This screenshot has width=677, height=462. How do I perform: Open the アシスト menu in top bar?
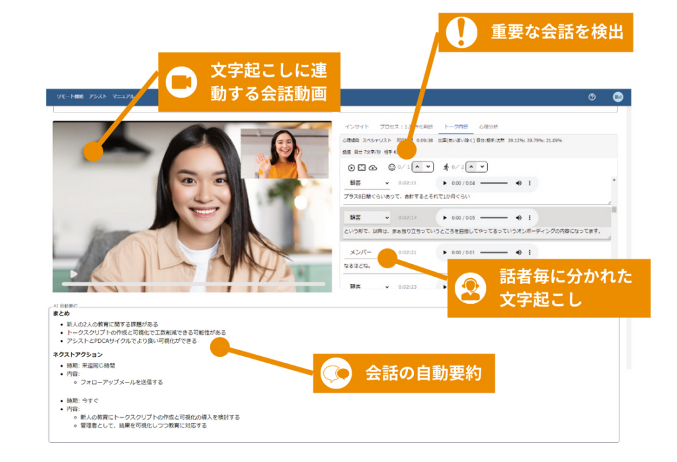pos(98,97)
